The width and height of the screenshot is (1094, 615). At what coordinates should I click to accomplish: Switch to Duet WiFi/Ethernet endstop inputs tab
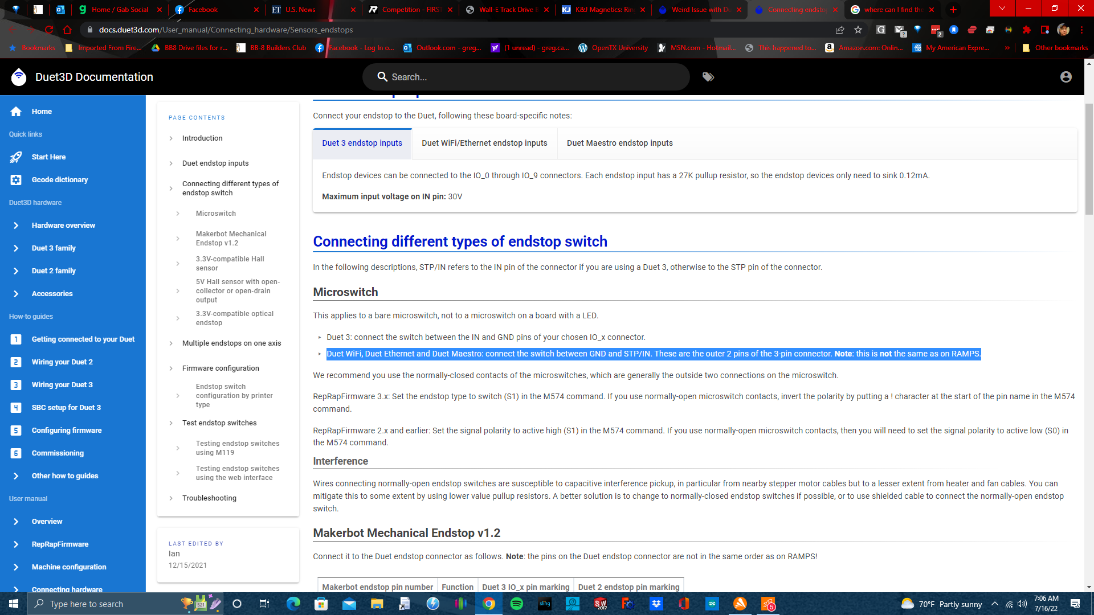(484, 143)
